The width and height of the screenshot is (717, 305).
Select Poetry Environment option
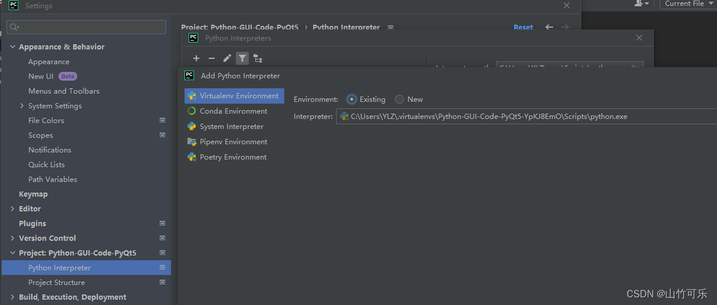[234, 157]
